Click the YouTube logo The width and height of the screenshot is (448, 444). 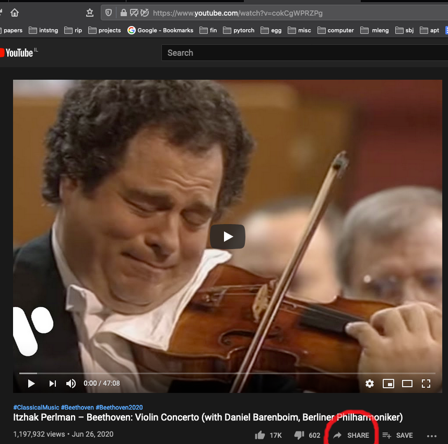pyautogui.click(x=19, y=53)
